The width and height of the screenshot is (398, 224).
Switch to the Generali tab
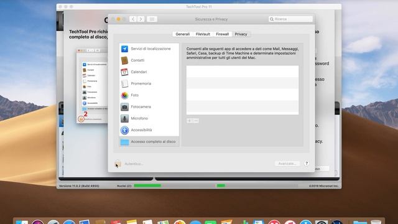(x=183, y=34)
